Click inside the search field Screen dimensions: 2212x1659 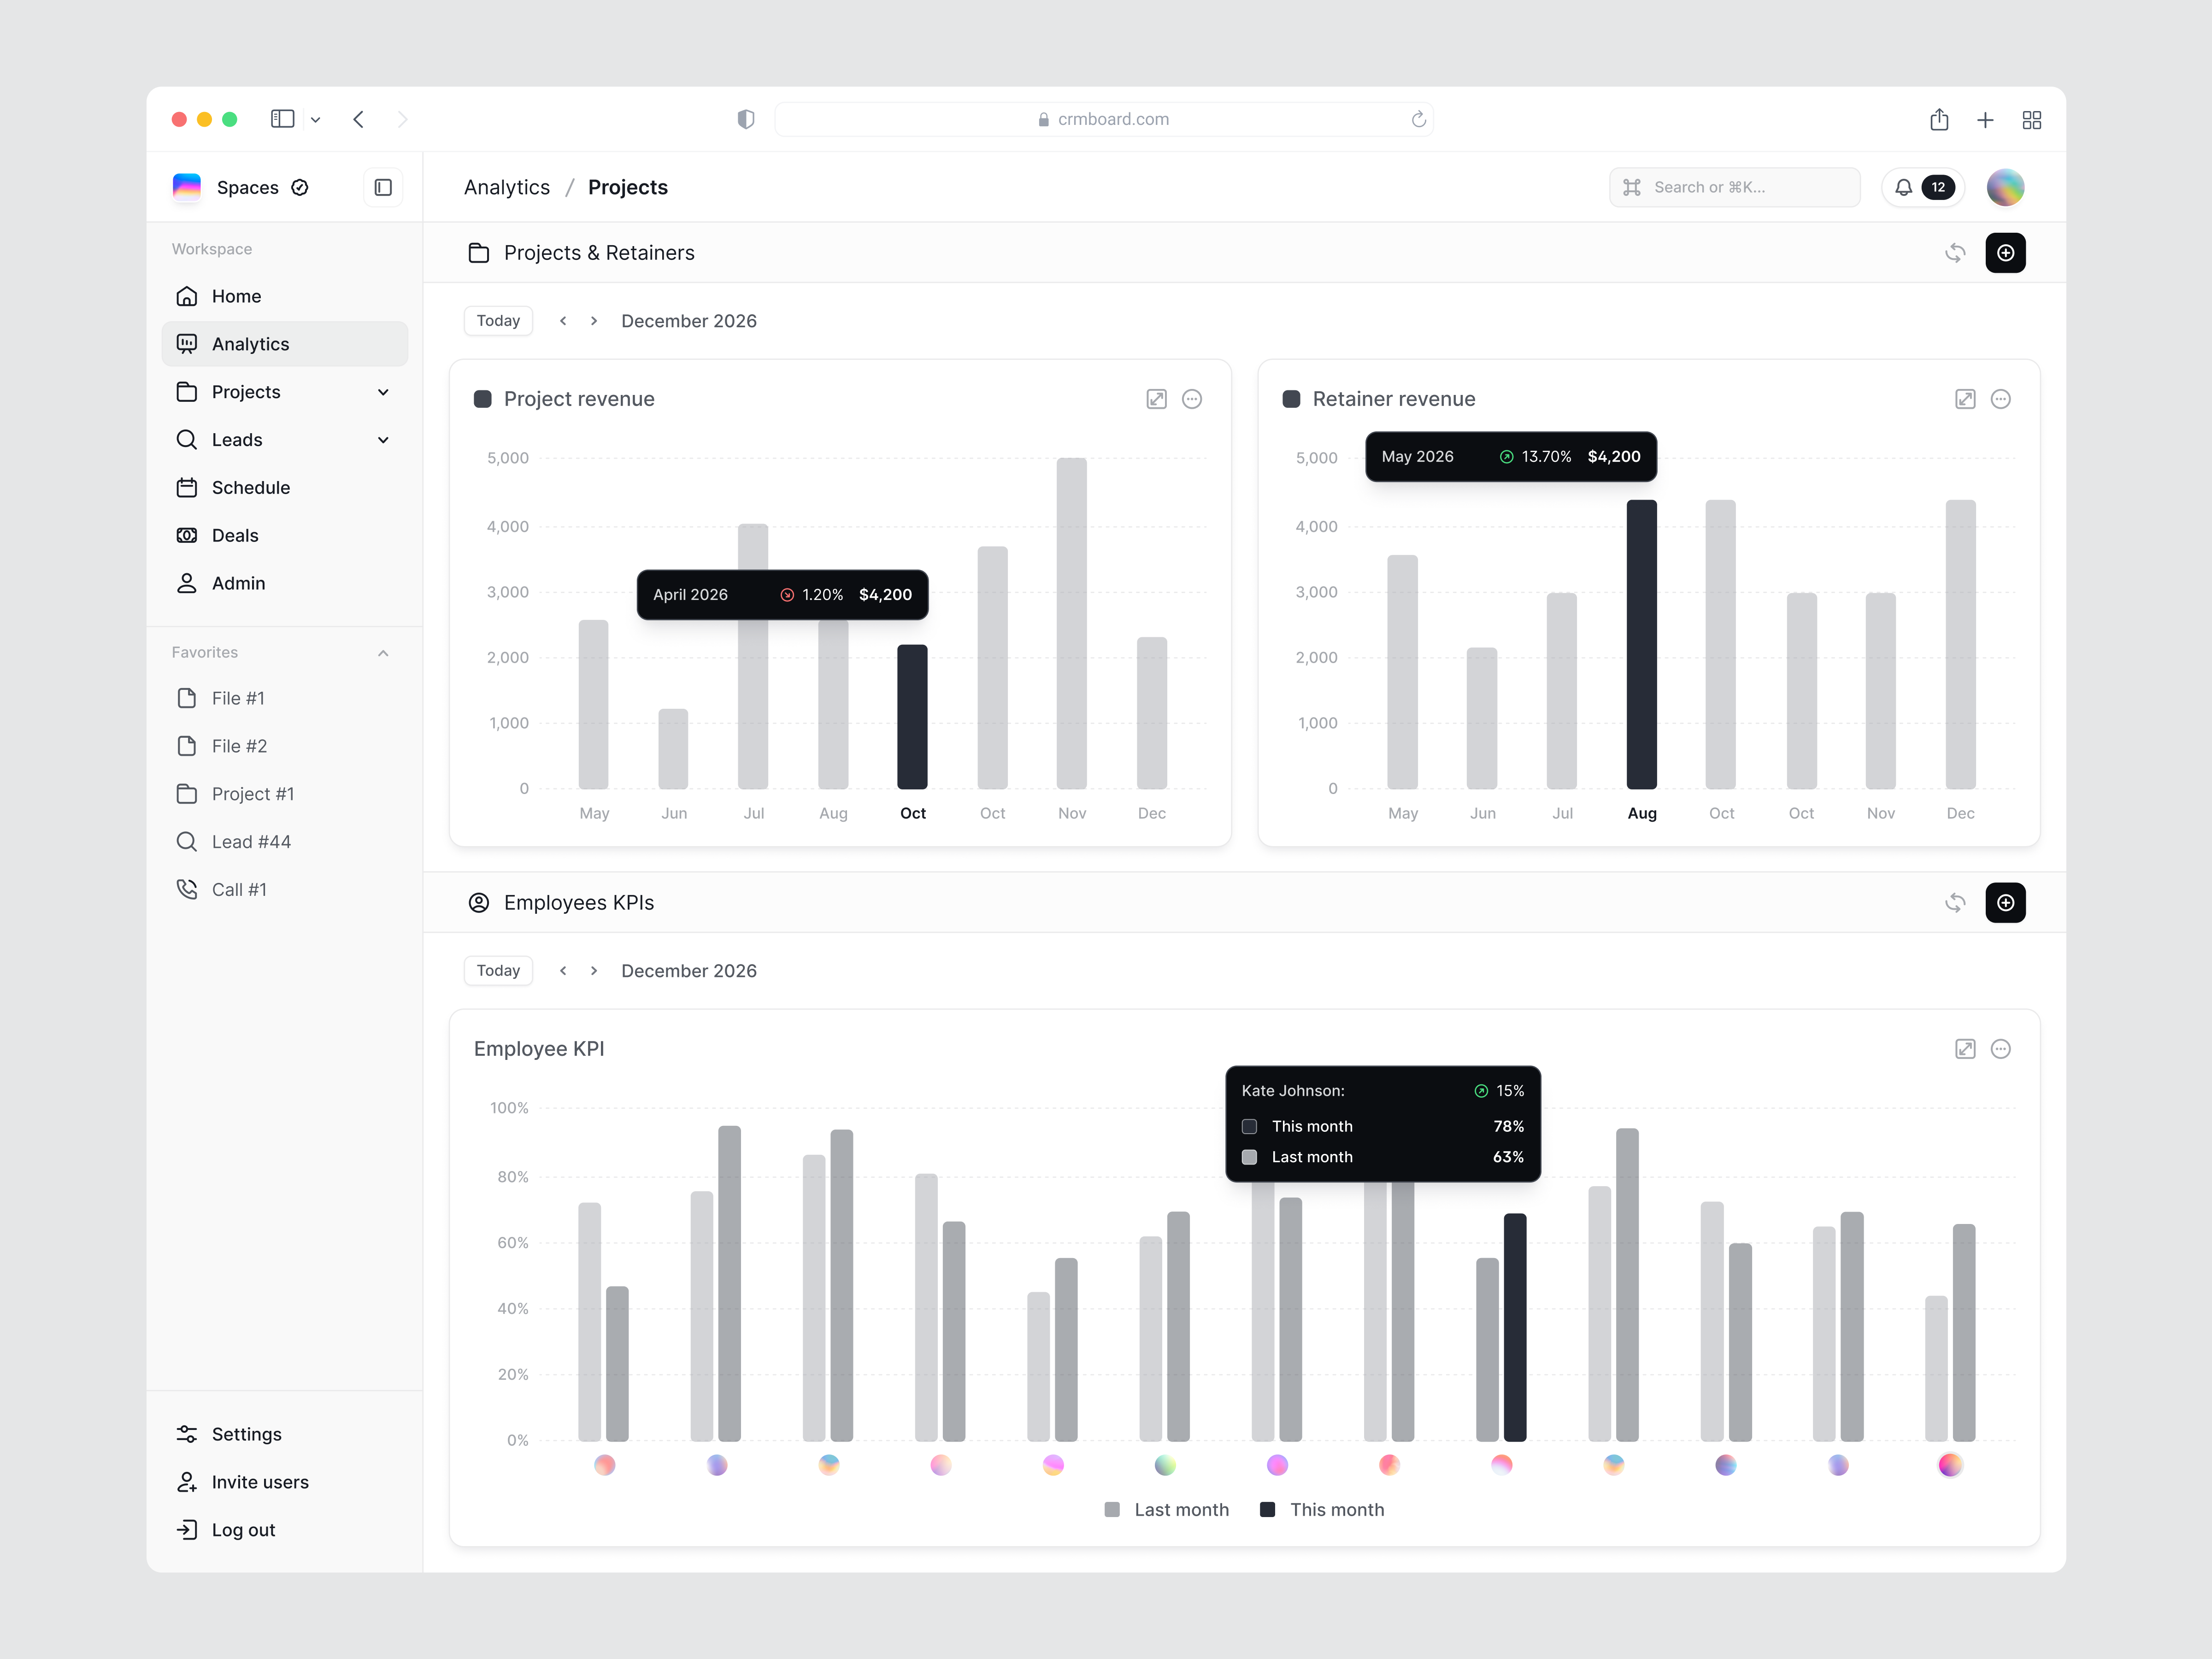(1735, 187)
